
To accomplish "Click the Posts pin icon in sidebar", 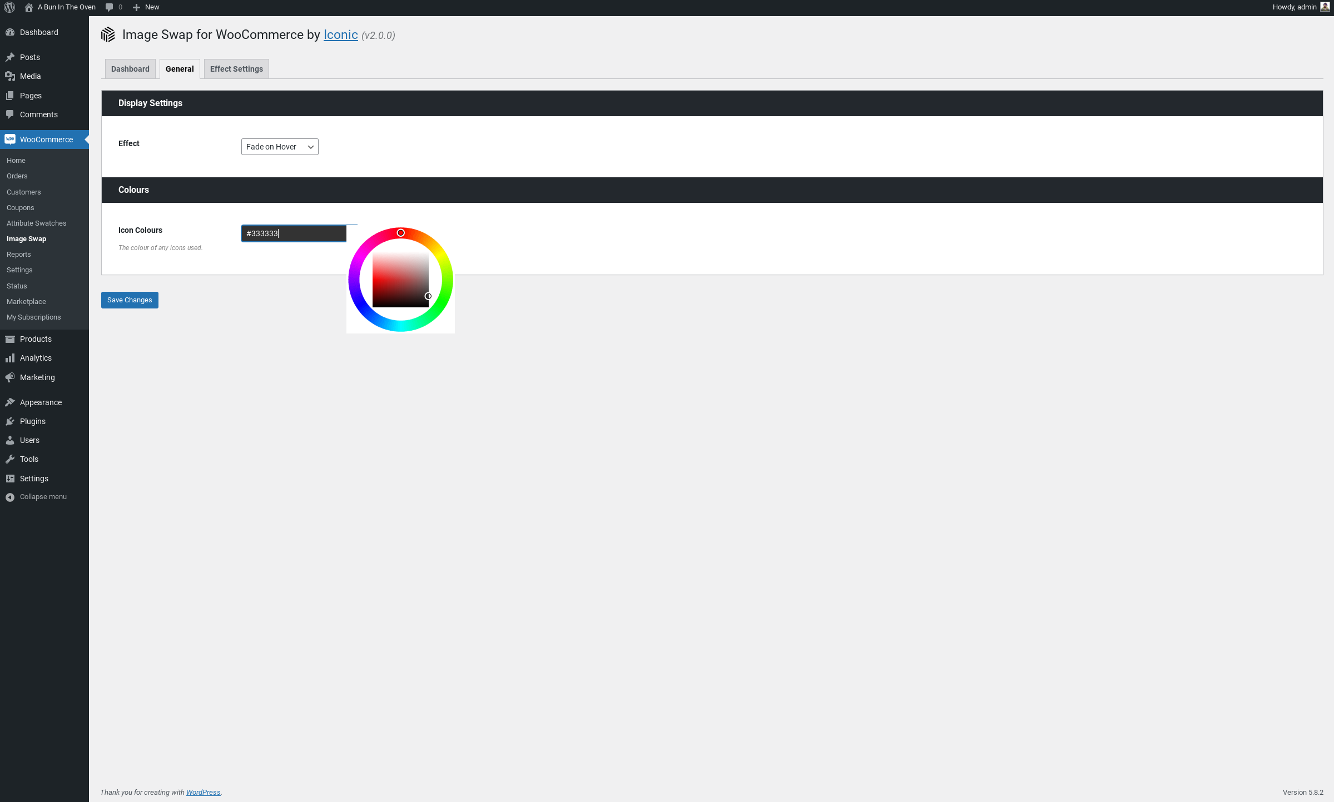I will 10,57.
